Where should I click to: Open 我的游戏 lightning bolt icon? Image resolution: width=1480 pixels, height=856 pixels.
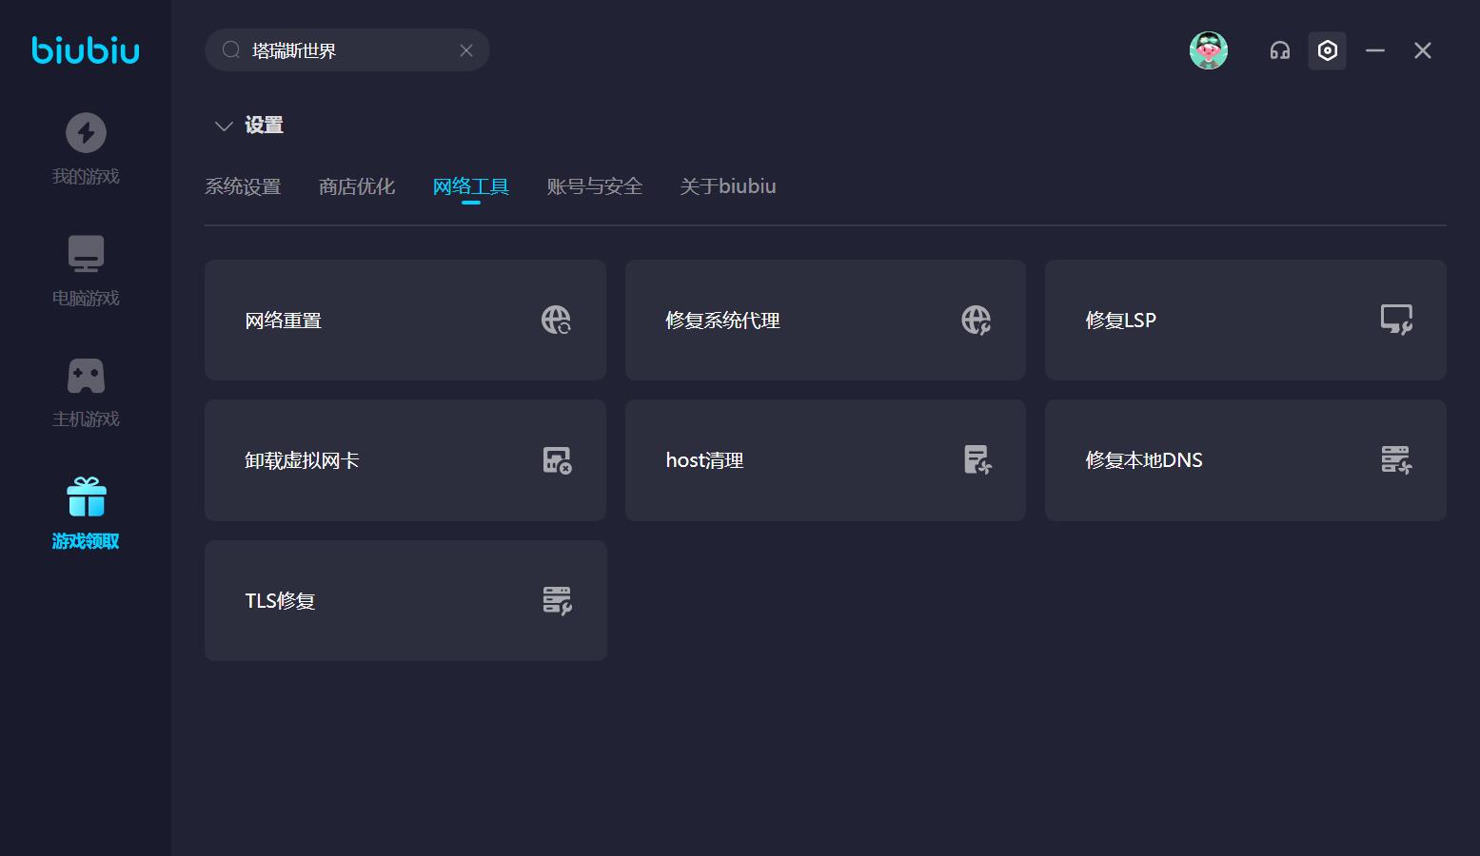point(86,133)
